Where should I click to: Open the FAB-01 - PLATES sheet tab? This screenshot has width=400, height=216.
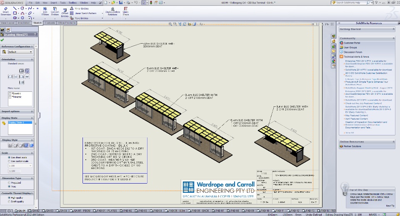click(x=105, y=211)
